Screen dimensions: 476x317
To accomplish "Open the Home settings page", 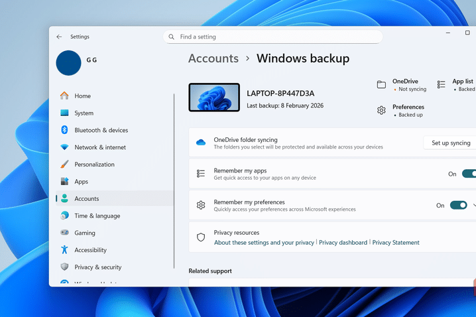I will (115, 96).
